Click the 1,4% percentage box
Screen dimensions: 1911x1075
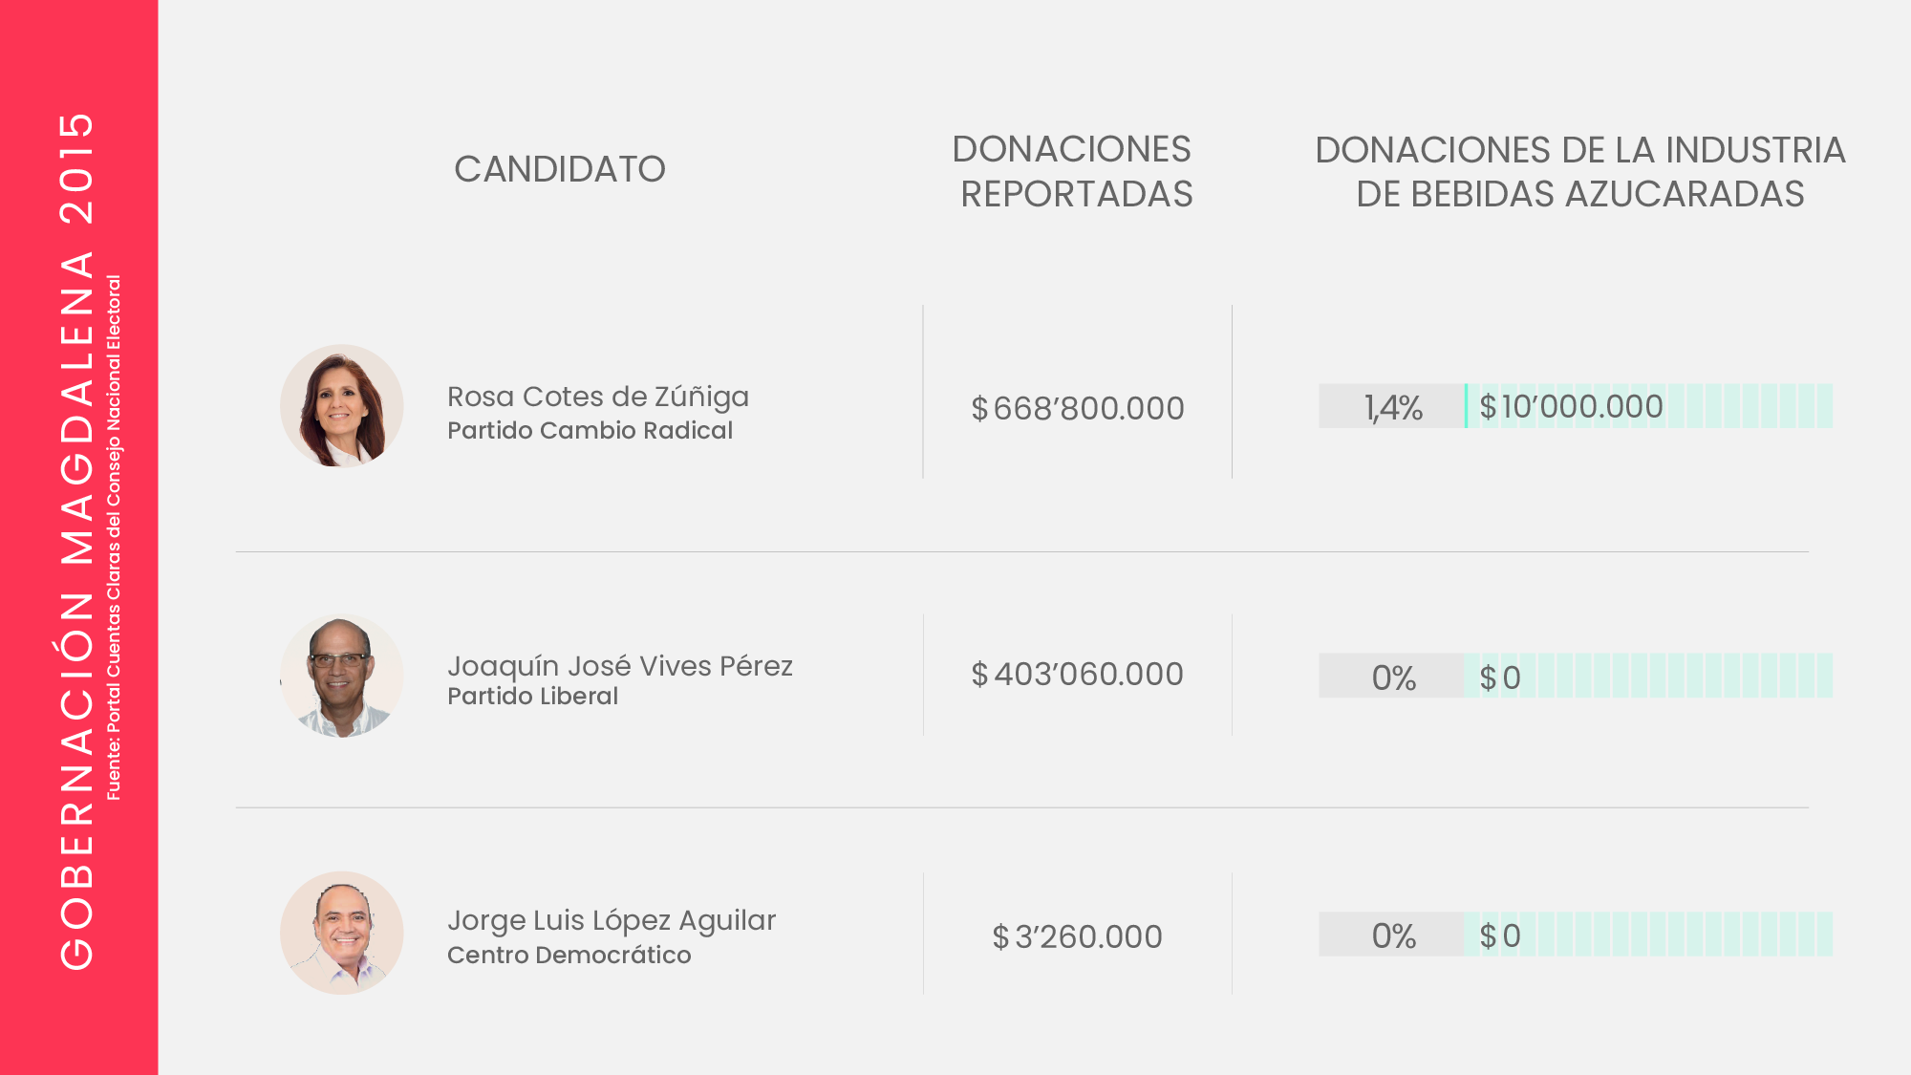point(1391,407)
